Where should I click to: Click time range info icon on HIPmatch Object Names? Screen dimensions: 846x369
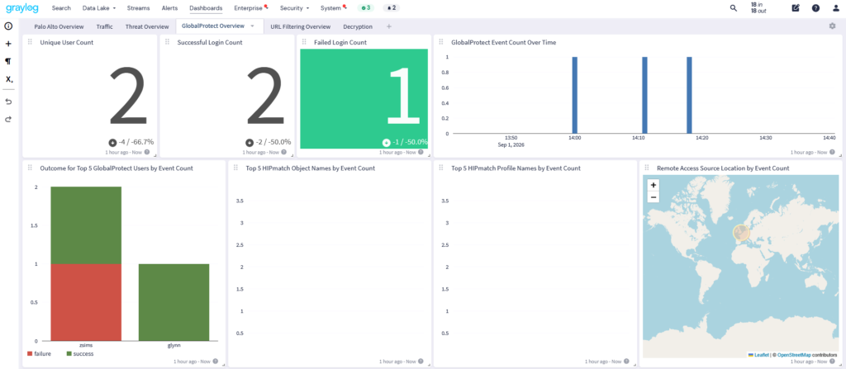tap(421, 362)
